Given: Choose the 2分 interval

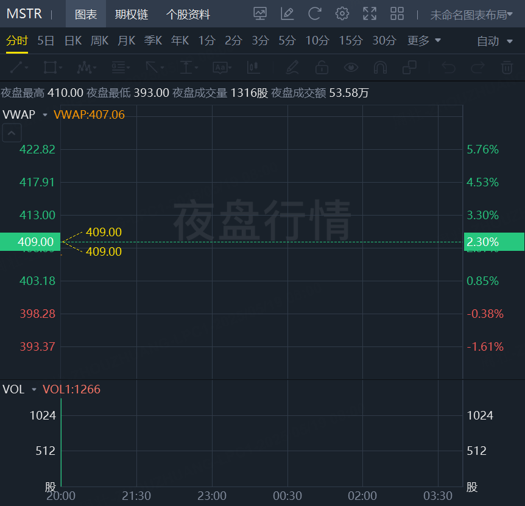Looking at the screenshot, I should (233, 41).
